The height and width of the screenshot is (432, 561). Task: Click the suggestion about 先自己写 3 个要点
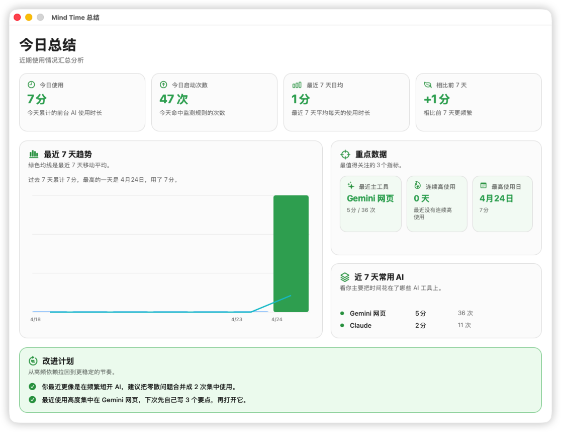[145, 400]
